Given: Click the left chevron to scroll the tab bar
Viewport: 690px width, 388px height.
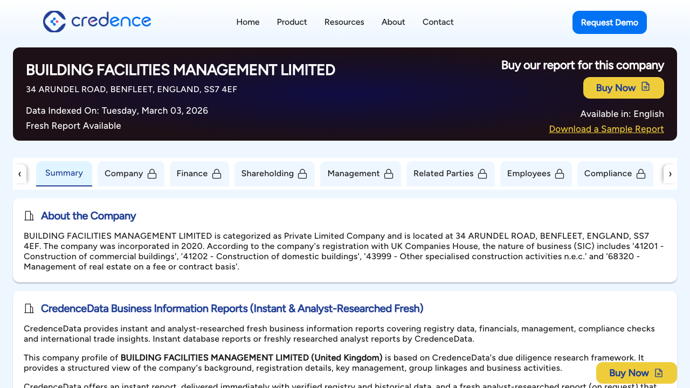Looking at the screenshot, I should (20, 174).
